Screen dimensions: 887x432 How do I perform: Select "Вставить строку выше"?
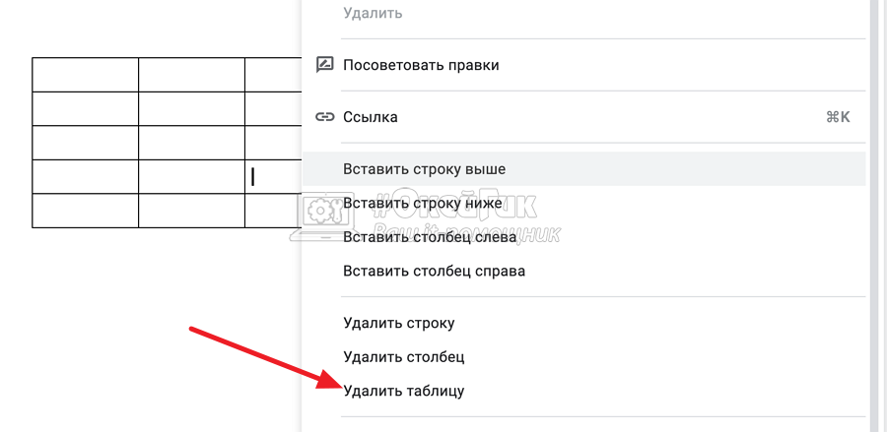click(x=424, y=169)
